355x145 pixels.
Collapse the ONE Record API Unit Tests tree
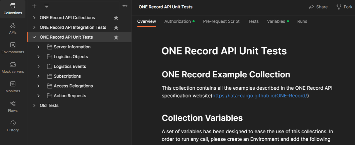(x=34, y=37)
